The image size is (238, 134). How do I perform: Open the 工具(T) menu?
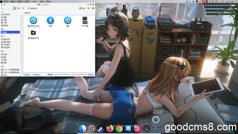point(35,2)
